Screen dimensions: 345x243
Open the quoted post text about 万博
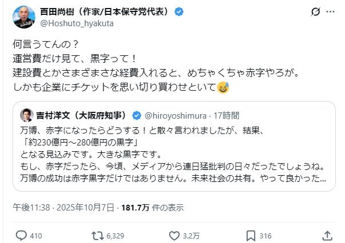coord(171,154)
